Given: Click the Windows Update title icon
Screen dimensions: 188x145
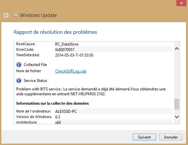Looking at the screenshot, I should pos(16,15).
